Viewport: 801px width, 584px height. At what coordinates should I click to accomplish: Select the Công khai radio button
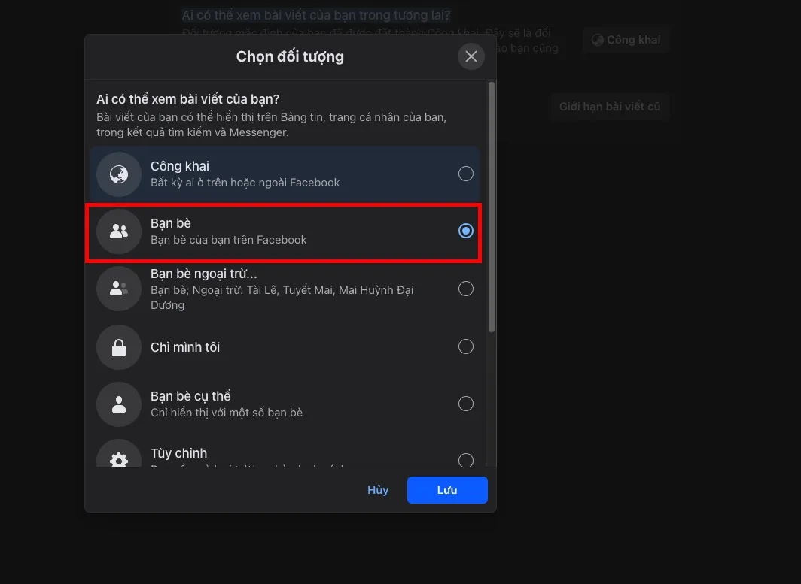pos(466,174)
